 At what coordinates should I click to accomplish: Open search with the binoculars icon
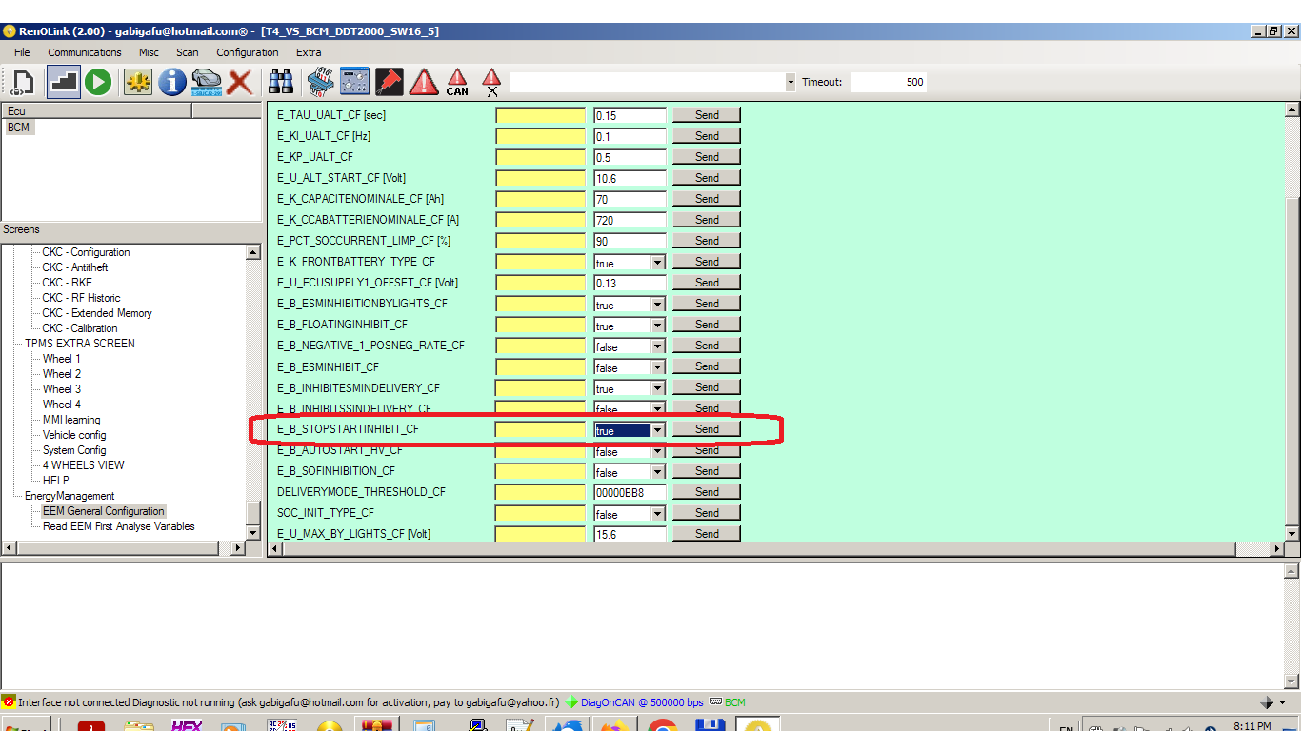[280, 82]
